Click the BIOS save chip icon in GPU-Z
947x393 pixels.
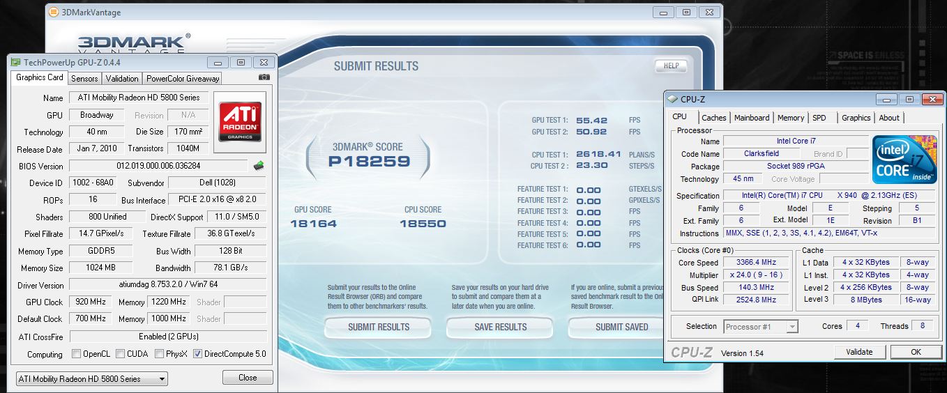(259, 166)
